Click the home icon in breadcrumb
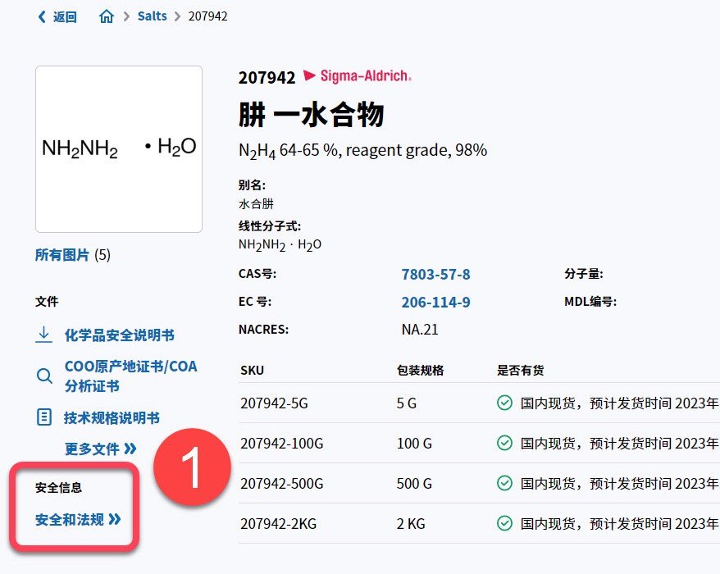This screenshot has width=720, height=574. (107, 16)
